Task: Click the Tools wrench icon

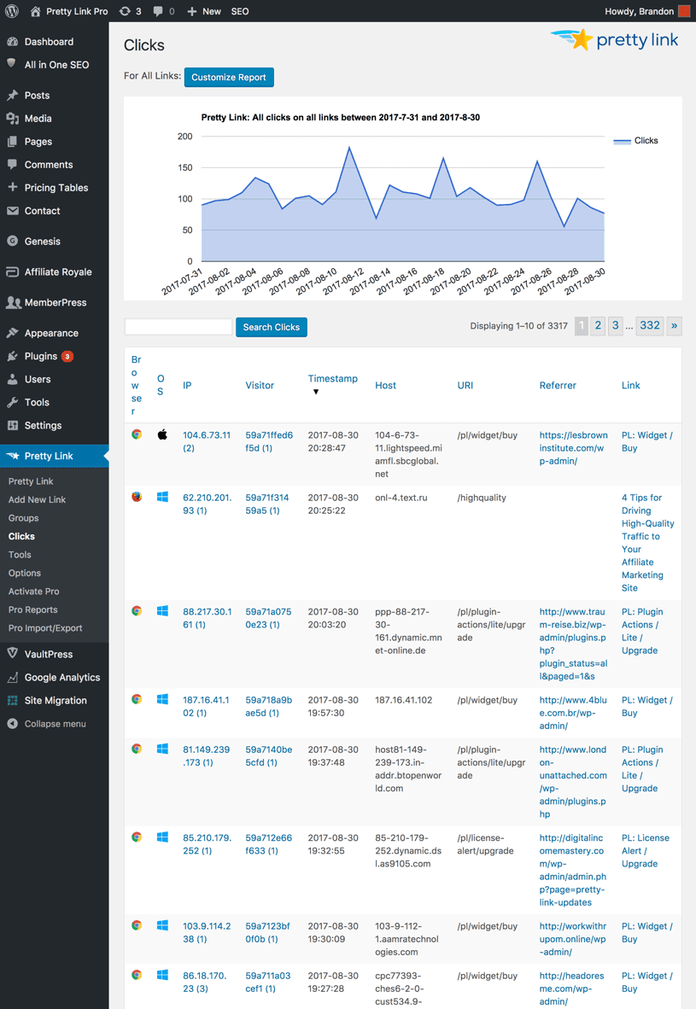Action: 12,402
